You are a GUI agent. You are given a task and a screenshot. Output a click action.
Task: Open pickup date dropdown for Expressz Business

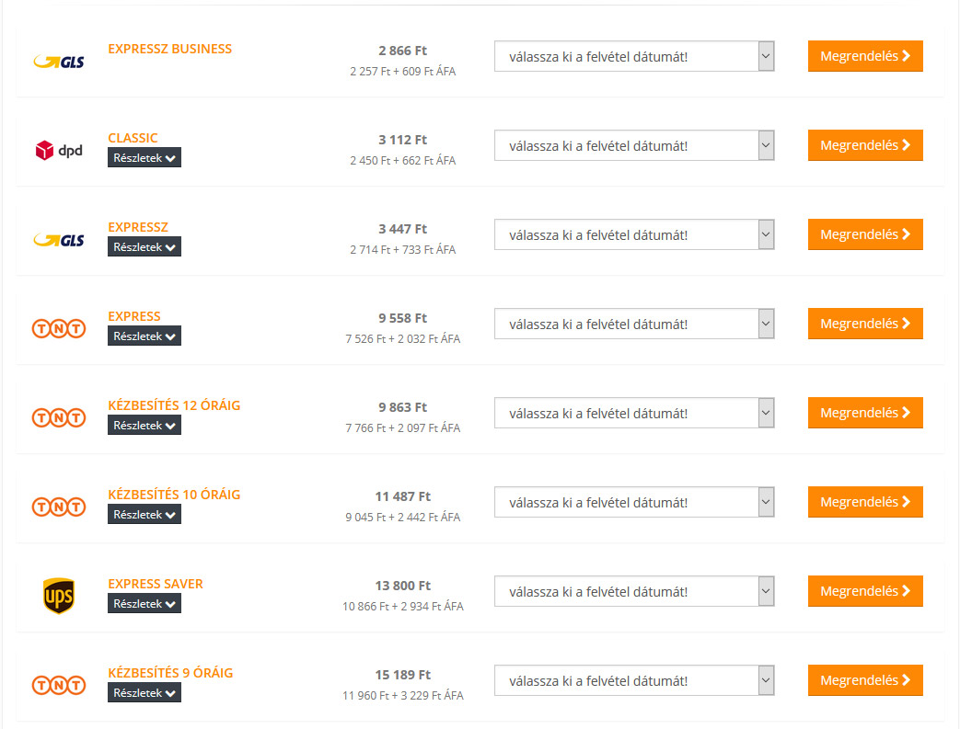point(634,57)
